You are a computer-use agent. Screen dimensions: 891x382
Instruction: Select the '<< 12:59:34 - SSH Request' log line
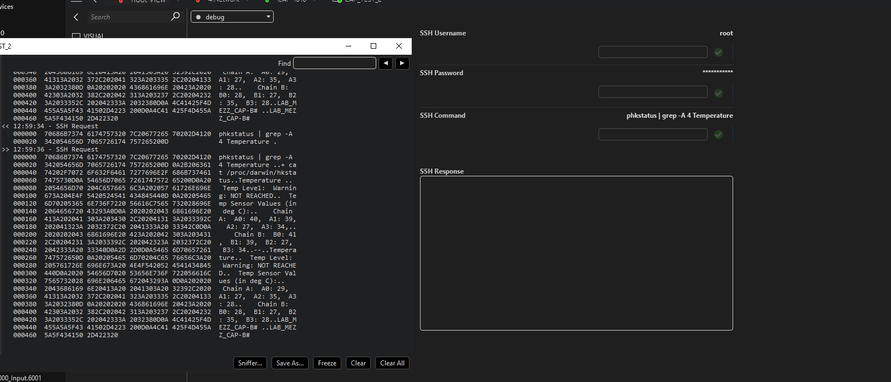(x=50, y=126)
